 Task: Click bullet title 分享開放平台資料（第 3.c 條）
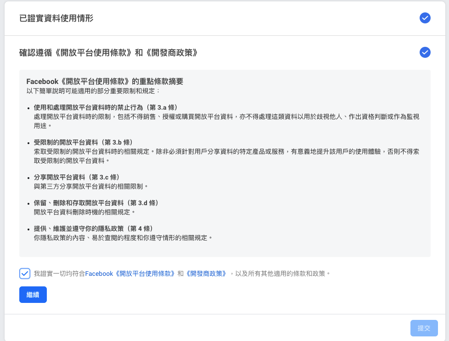pyautogui.click(x=77, y=177)
